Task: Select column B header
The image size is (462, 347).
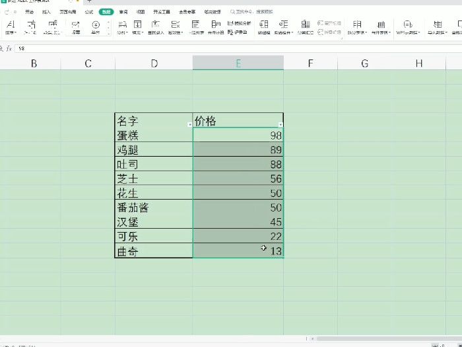Action: [x=34, y=63]
